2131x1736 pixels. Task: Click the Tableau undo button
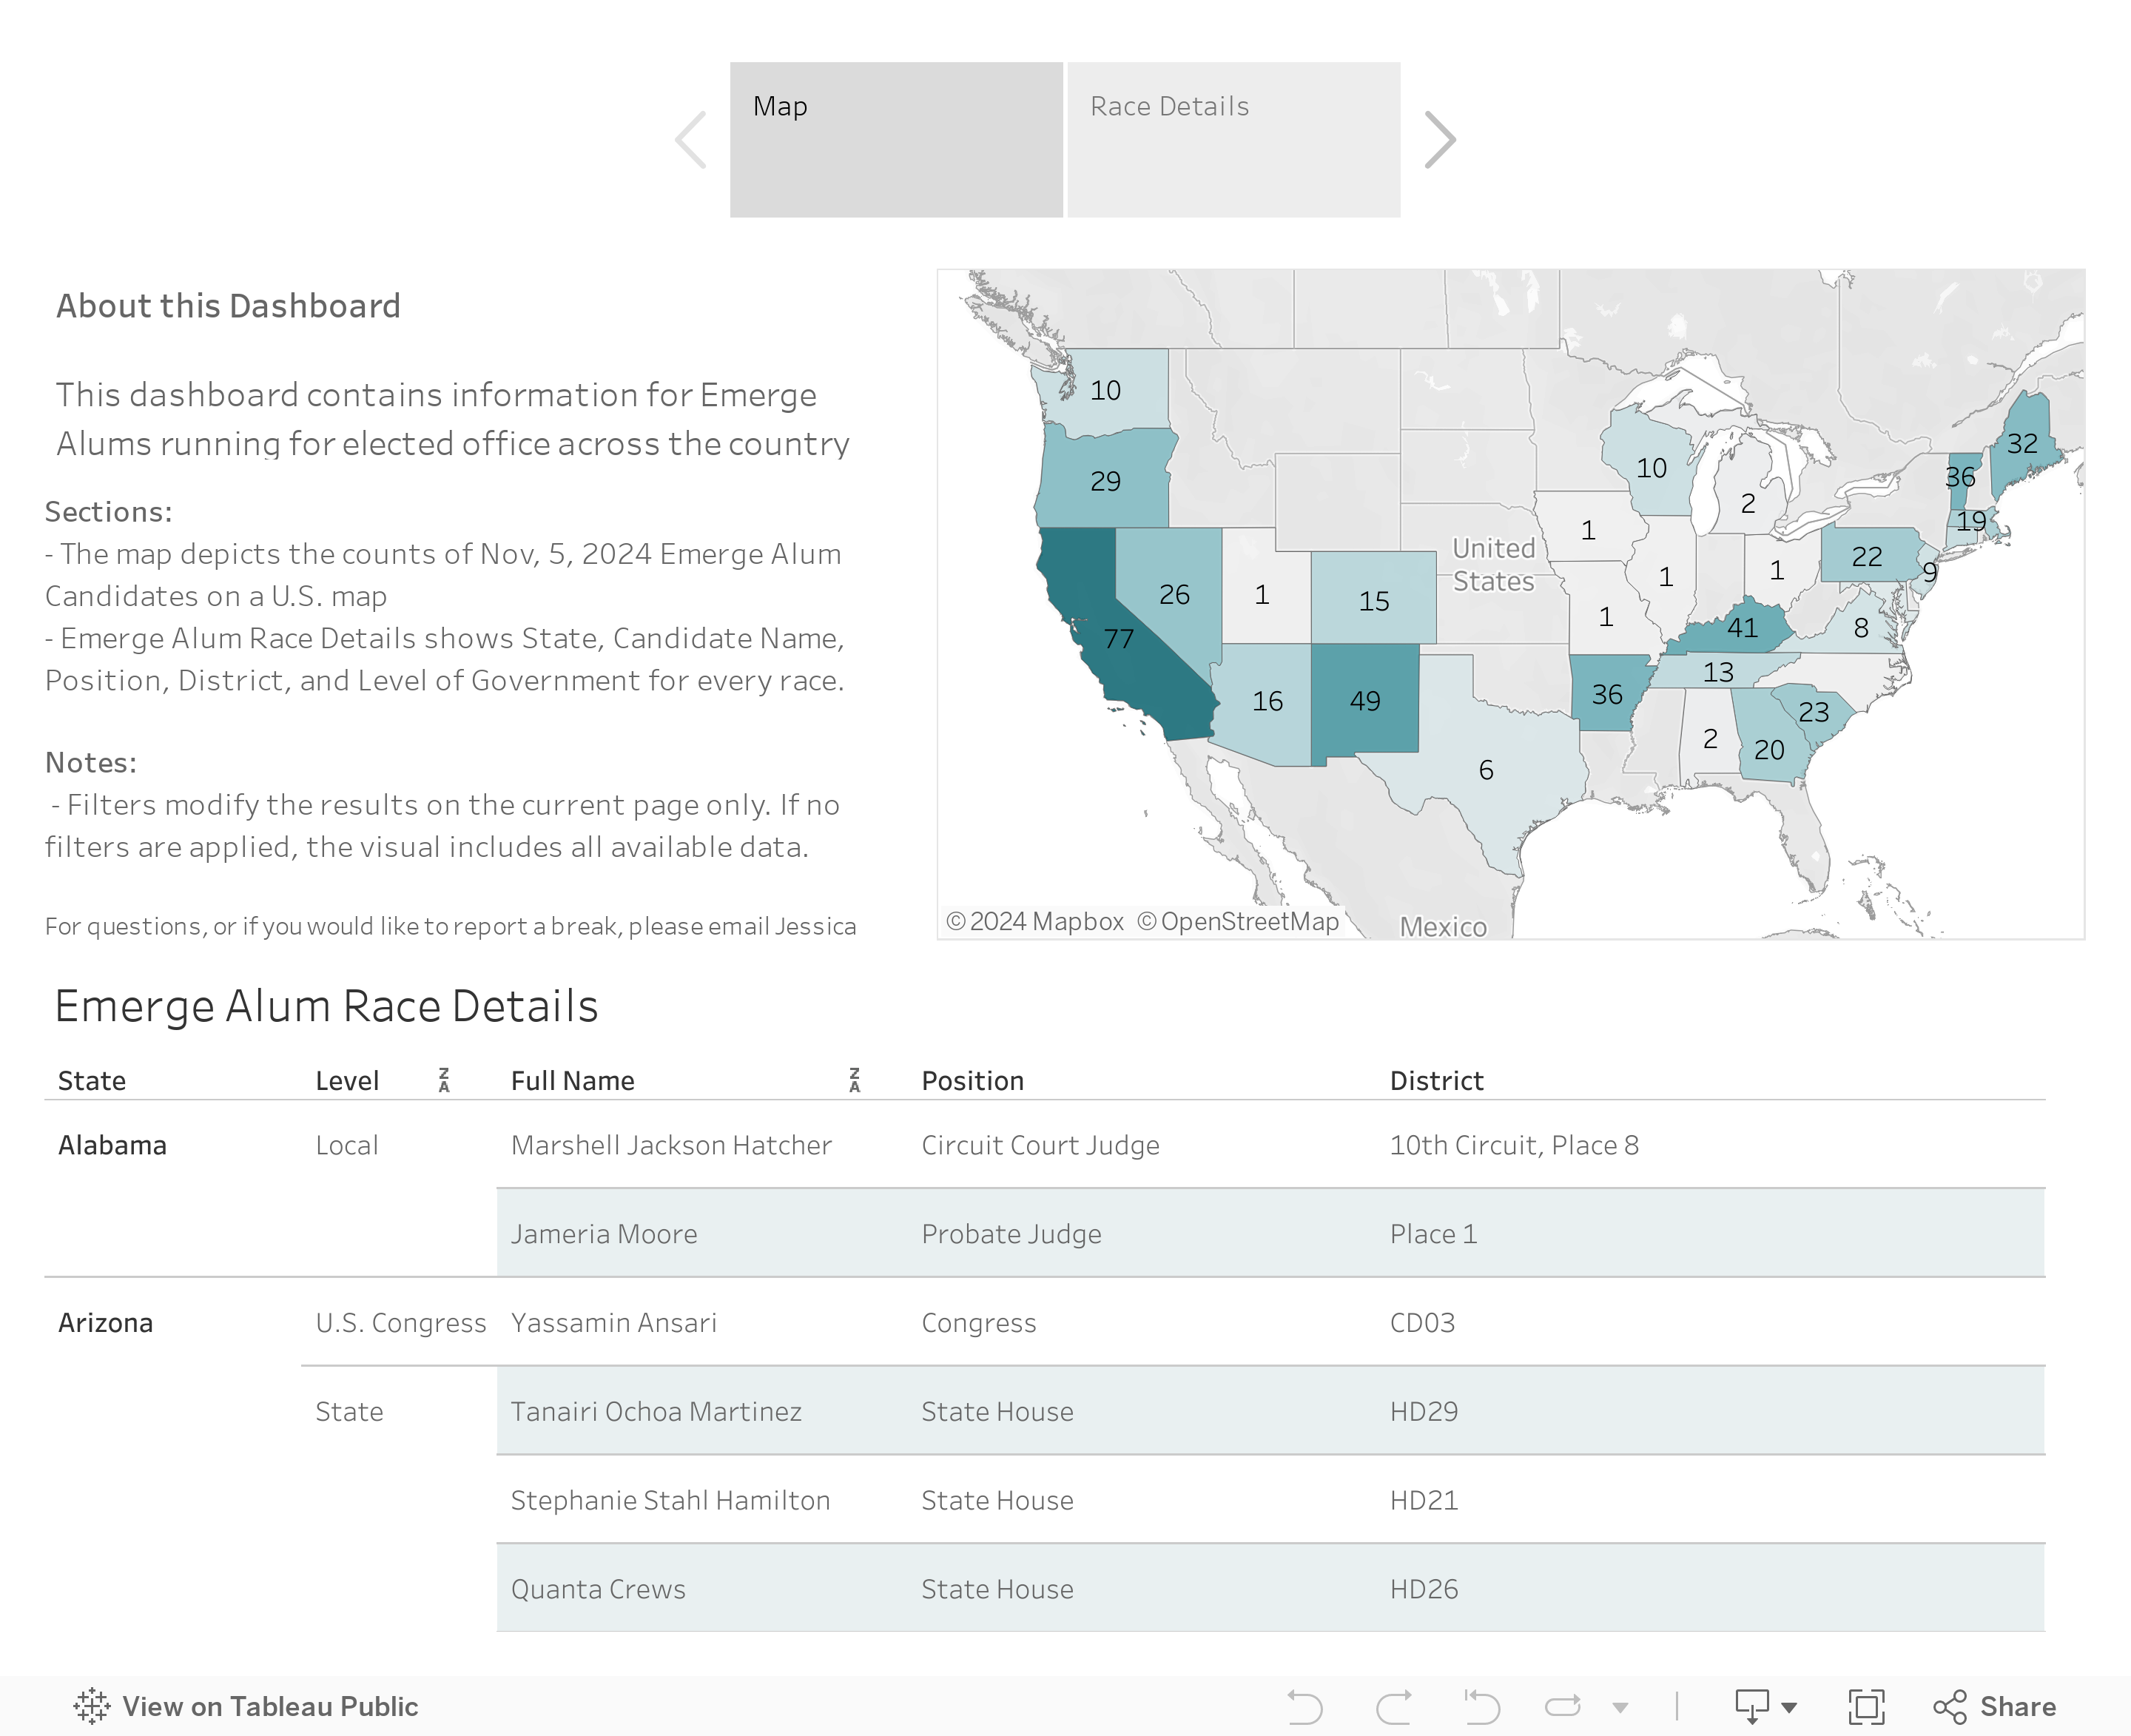click(x=1305, y=1706)
